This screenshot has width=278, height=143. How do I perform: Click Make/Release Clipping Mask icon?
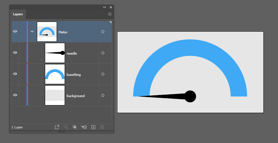click(75, 127)
